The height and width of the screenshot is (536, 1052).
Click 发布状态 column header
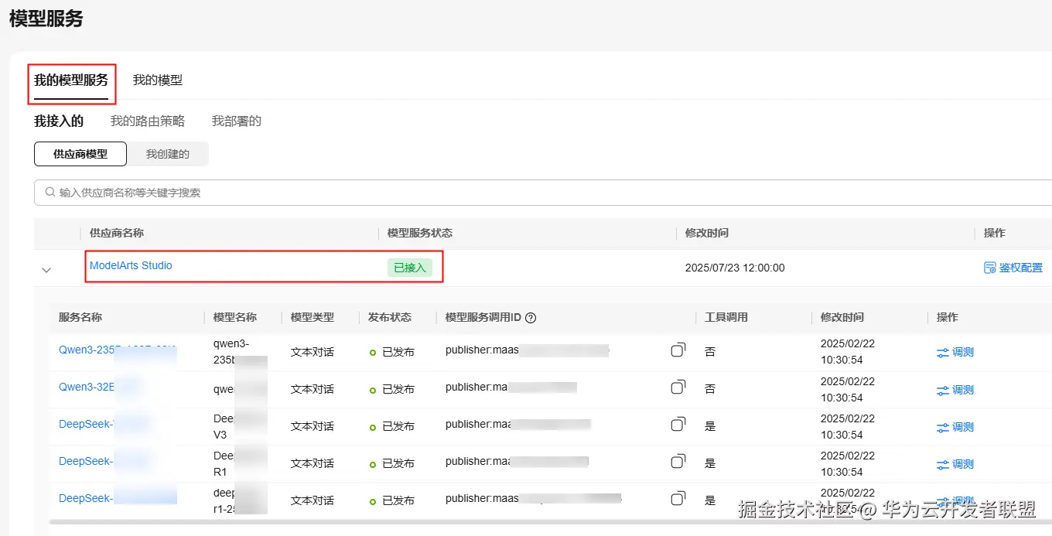pyautogui.click(x=390, y=317)
